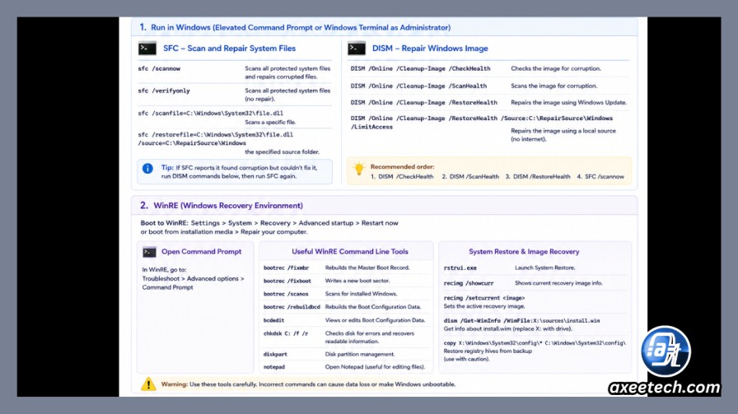
Task: Click the terminal icon beside Open Command Prompt
Action: (149, 252)
